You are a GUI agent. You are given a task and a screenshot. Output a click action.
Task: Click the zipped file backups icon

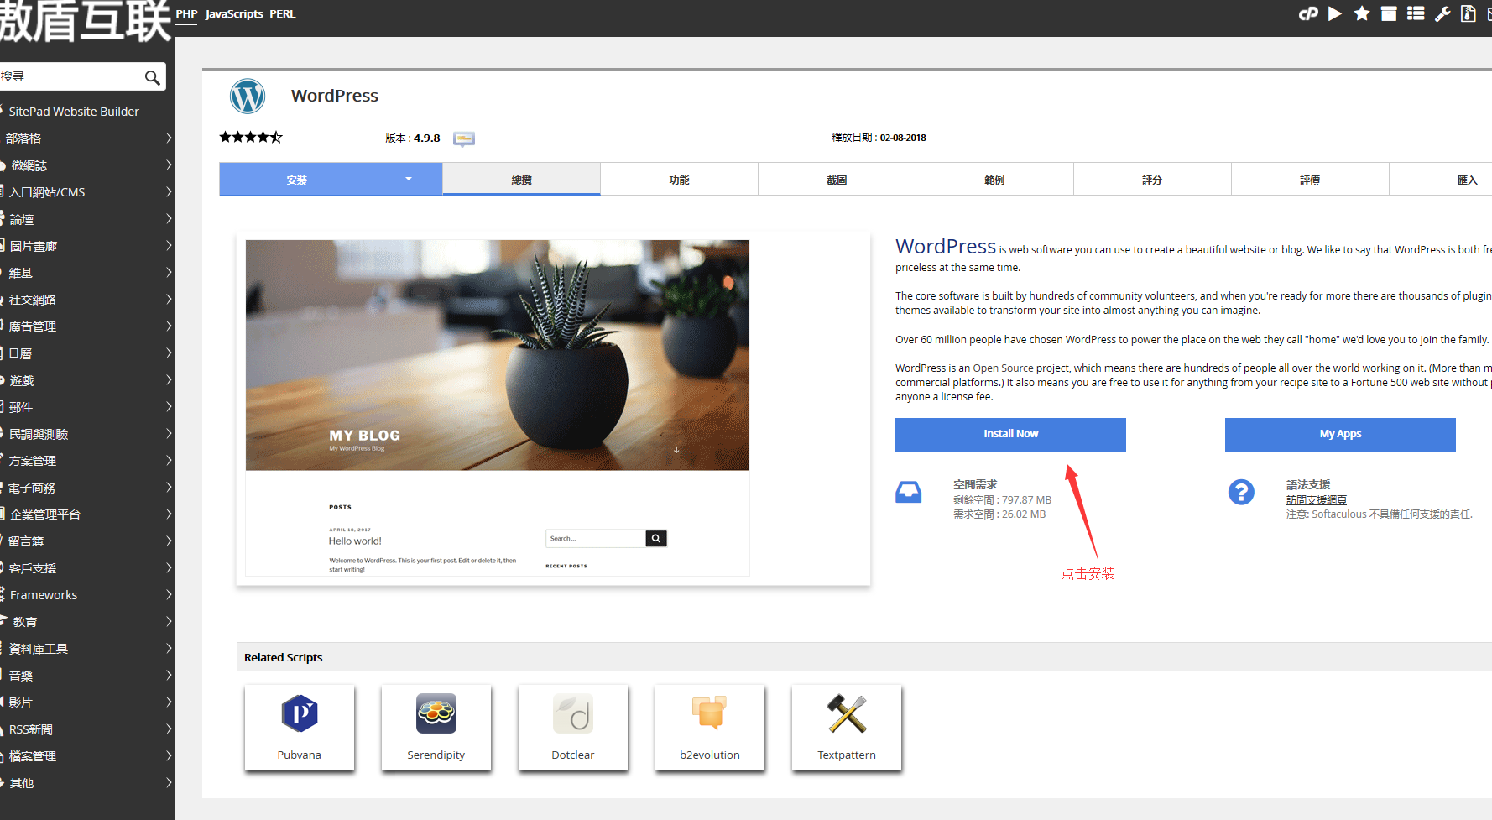click(x=1469, y=13)
